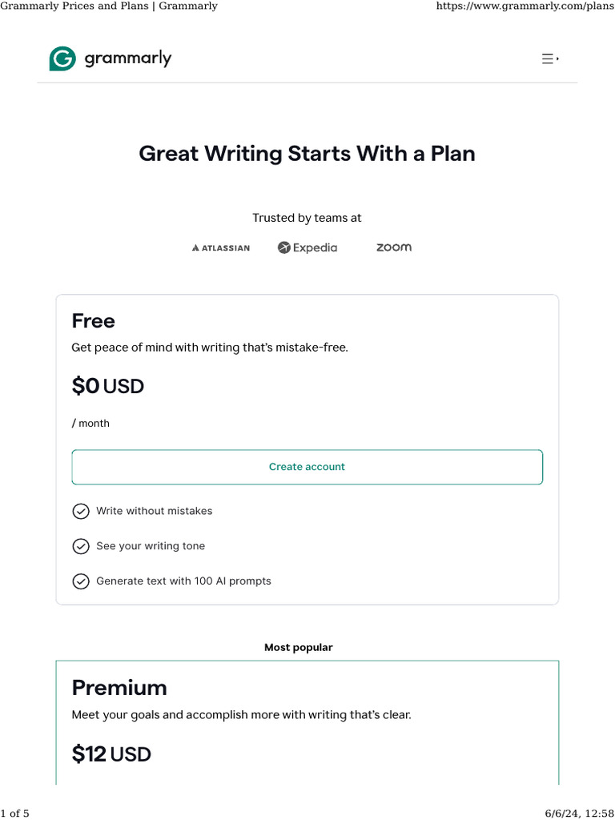Open the hamburger navigation menu
This screenshot has width=615, height=820.
click(549, 58)
